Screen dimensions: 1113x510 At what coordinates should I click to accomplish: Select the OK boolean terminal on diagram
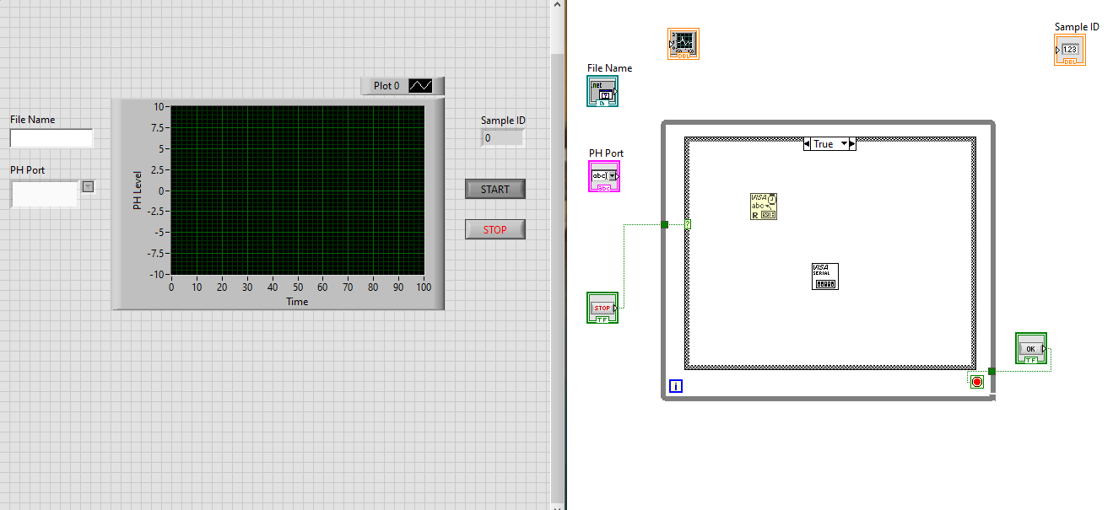click(x=1031, y=348)
